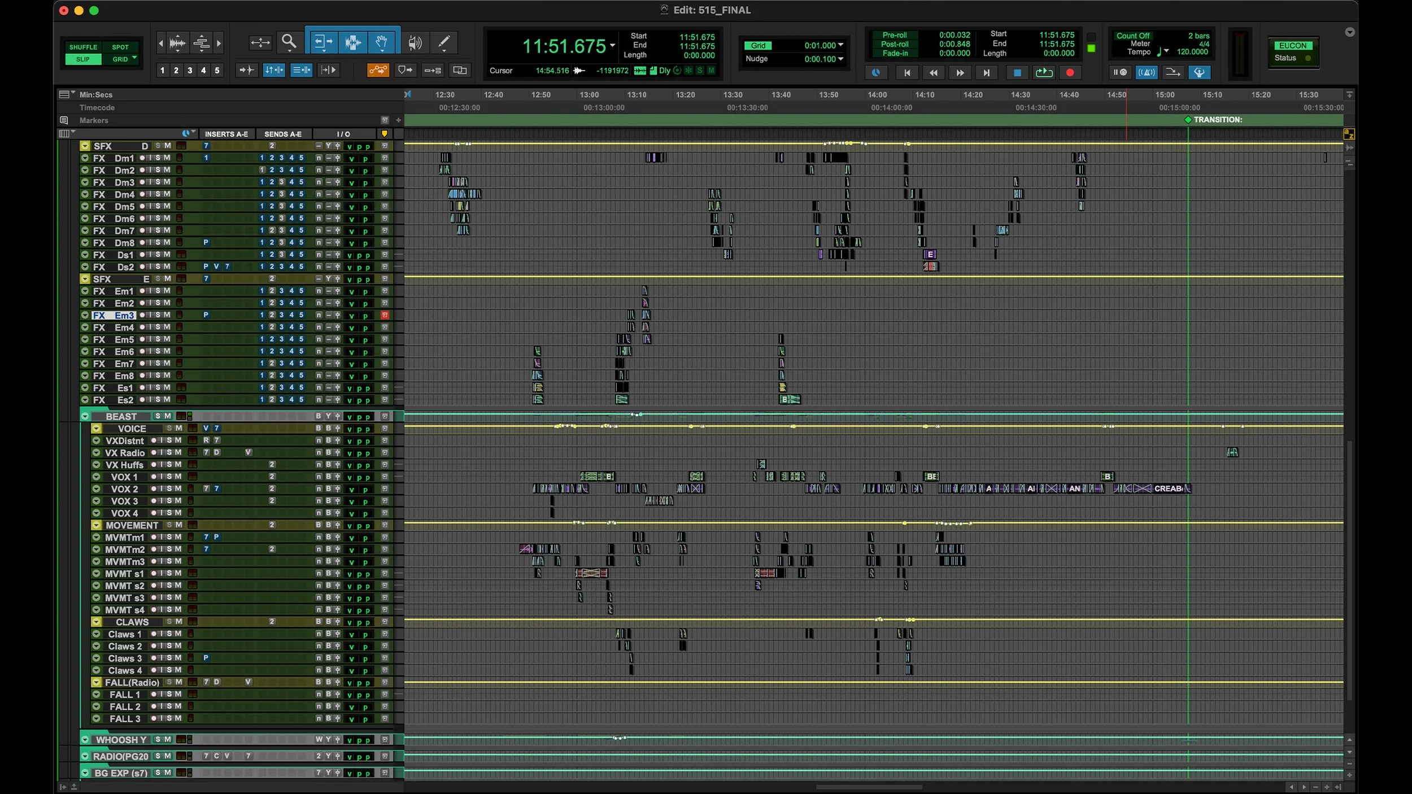The height and width of the screenshot is (794, 1412).
Task: Click the Timecode ruler name
Action: point(97,107)
